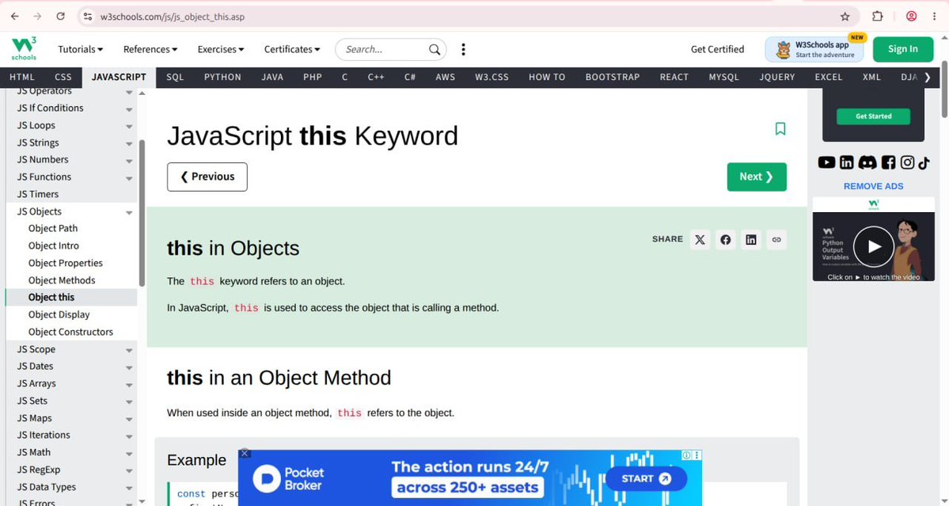The image size is (949, 506).
Task: Share on Facebook
Action: pos(726,240)
